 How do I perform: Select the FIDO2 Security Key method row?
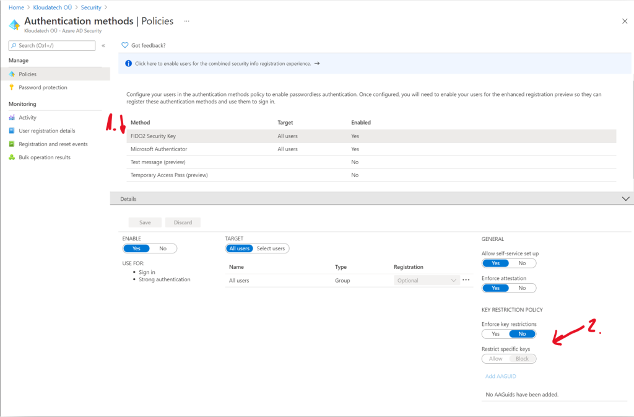(x=371, y=136)
